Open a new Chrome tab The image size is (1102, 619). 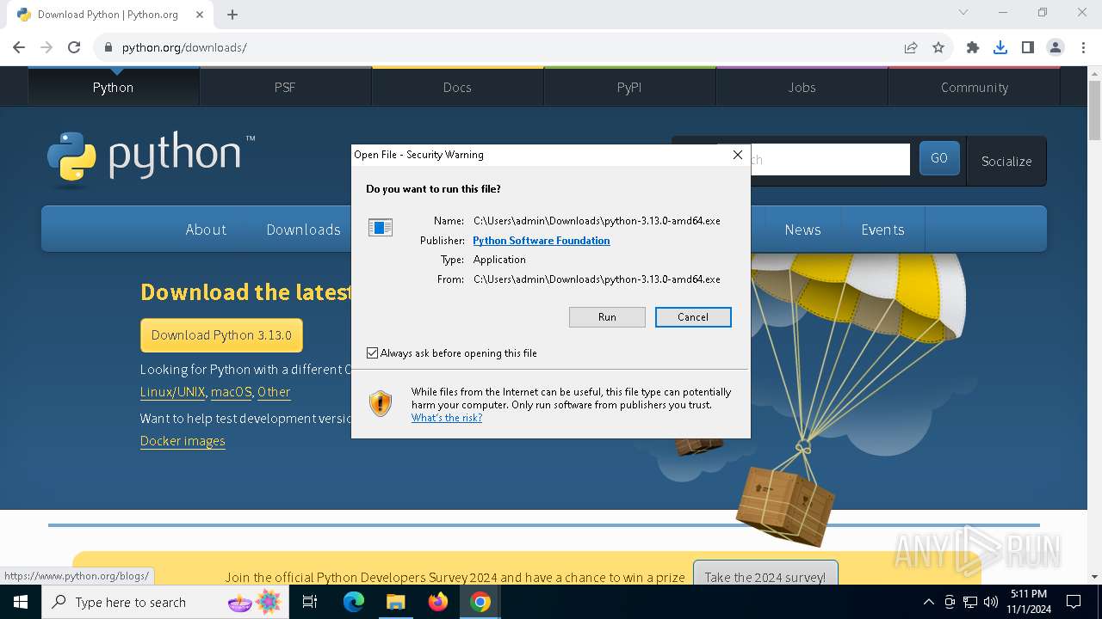[x=232, y=15]
